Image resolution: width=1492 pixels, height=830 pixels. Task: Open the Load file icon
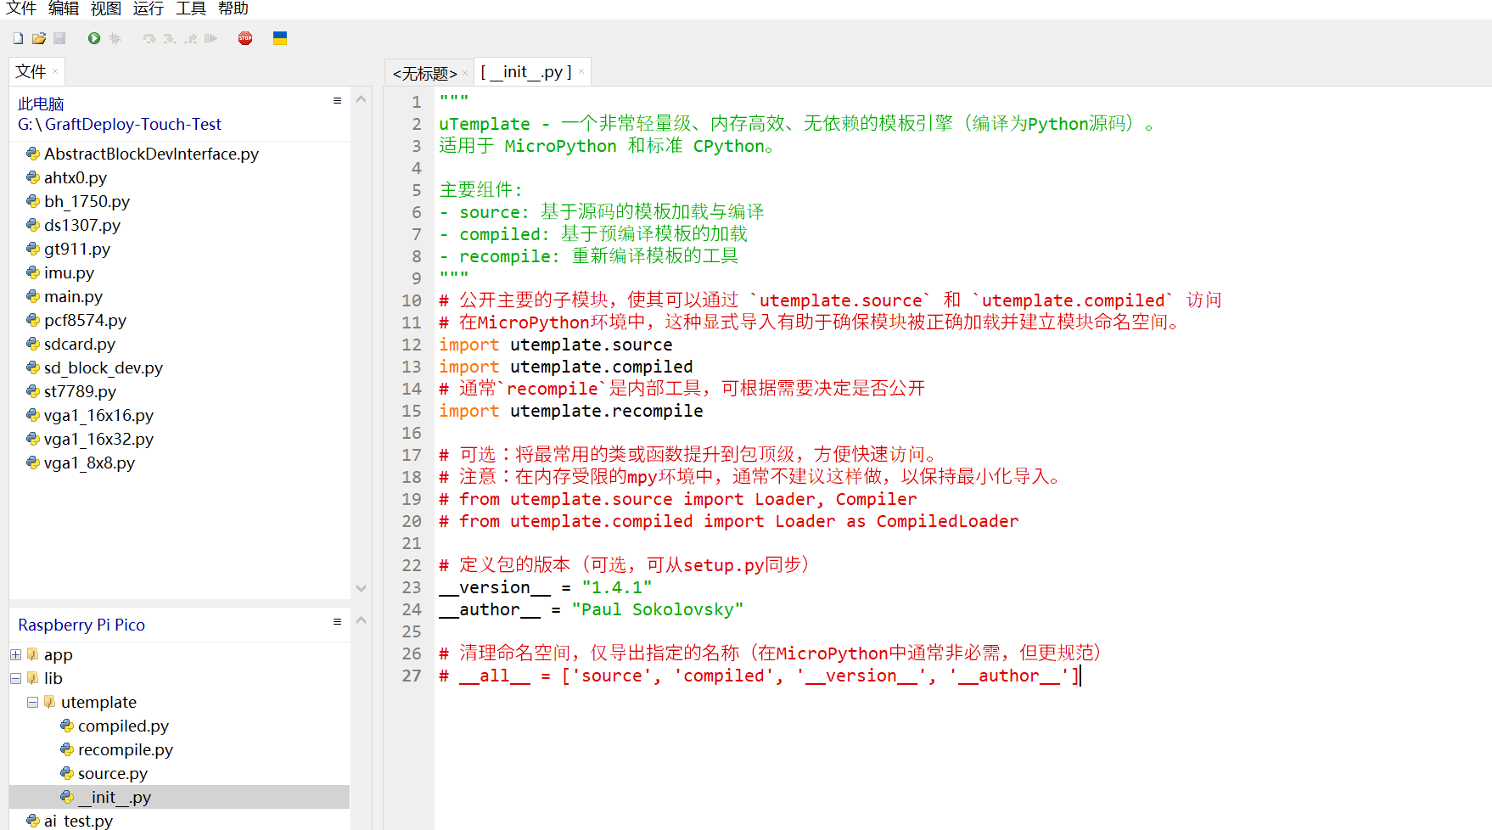click(x=38, y=38)
